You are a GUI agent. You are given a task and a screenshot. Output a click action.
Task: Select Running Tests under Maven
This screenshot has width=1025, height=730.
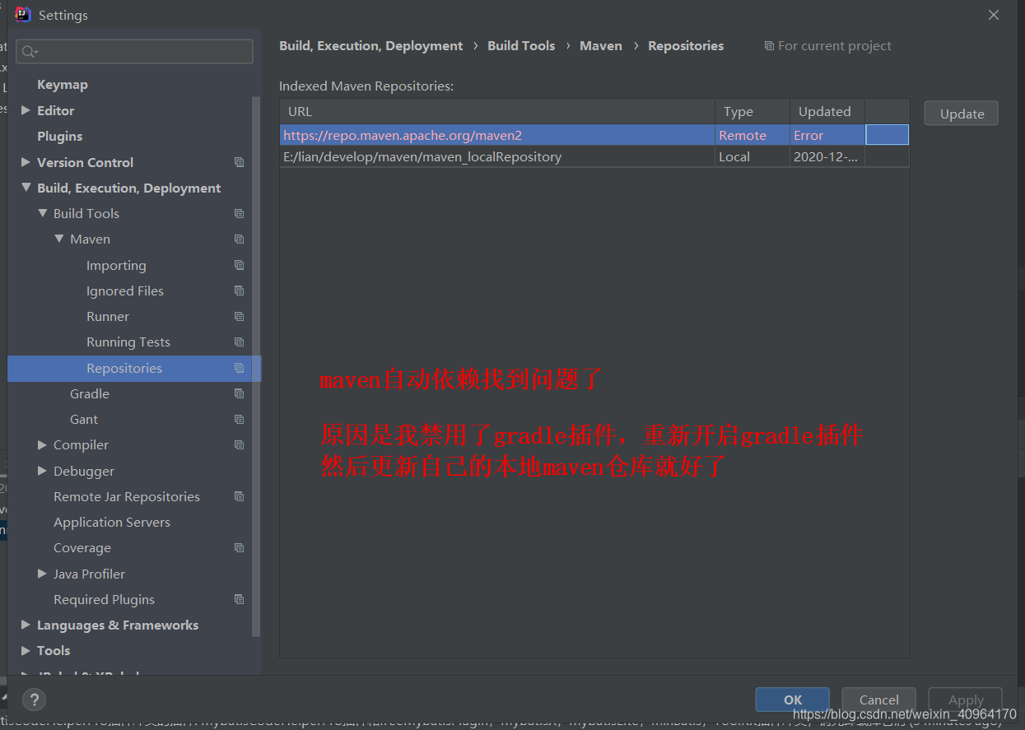128,342
